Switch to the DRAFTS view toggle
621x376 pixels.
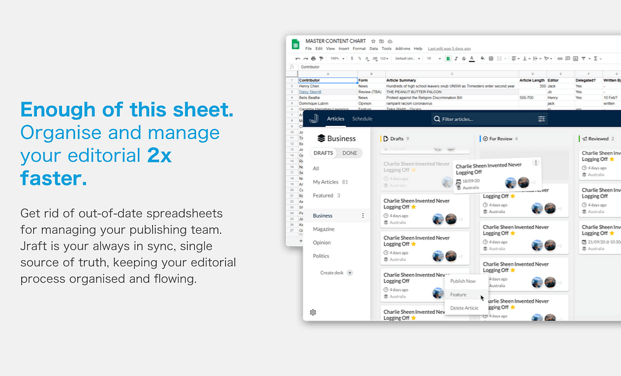[323, 153]
